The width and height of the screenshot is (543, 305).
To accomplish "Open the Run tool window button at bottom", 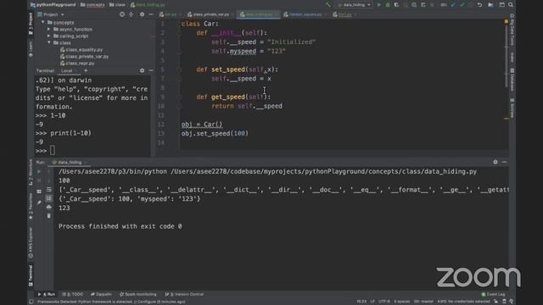I will [47, 294].
